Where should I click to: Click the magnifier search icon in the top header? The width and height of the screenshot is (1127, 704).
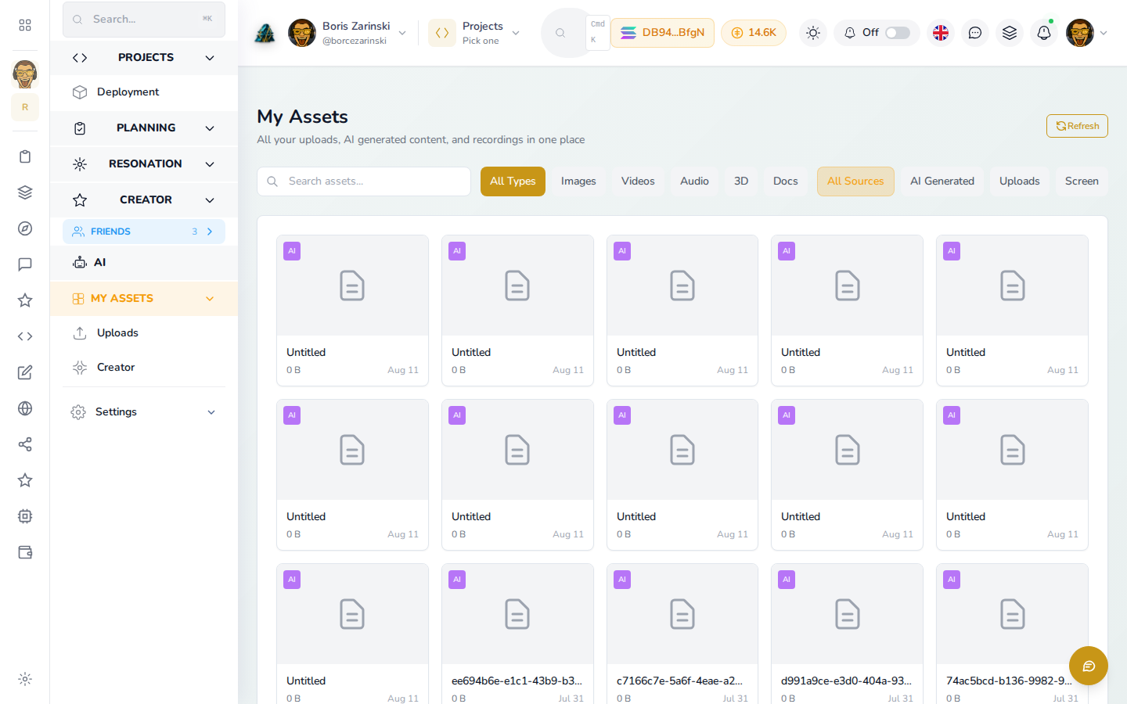point(560,33)
